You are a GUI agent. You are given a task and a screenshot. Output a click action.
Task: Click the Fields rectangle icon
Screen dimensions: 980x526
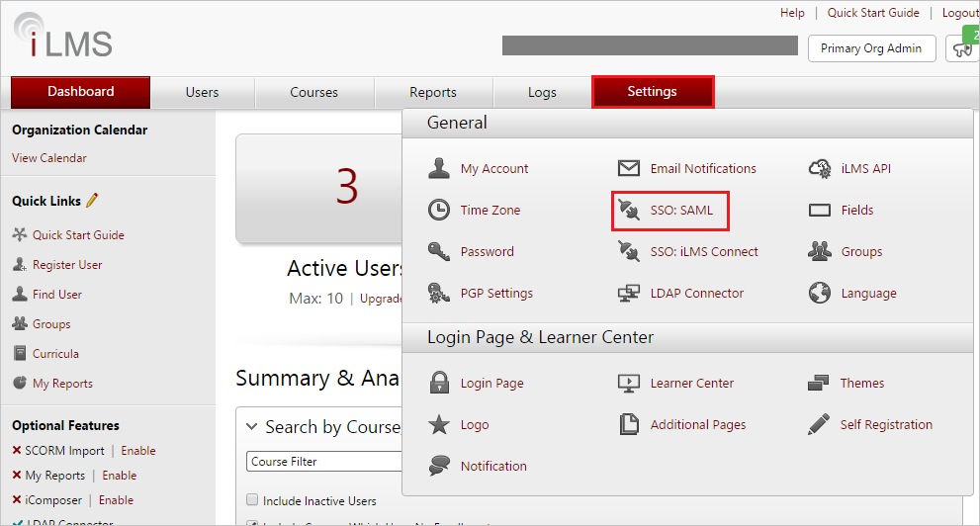820,210
